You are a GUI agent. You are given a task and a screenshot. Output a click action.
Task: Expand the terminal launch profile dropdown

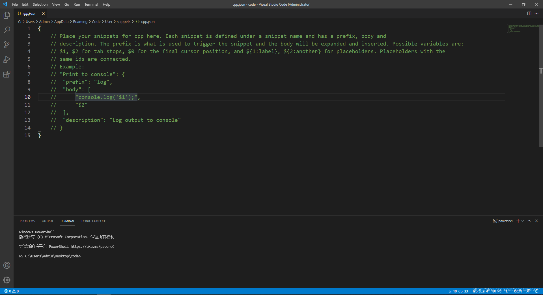click(523, 221)
